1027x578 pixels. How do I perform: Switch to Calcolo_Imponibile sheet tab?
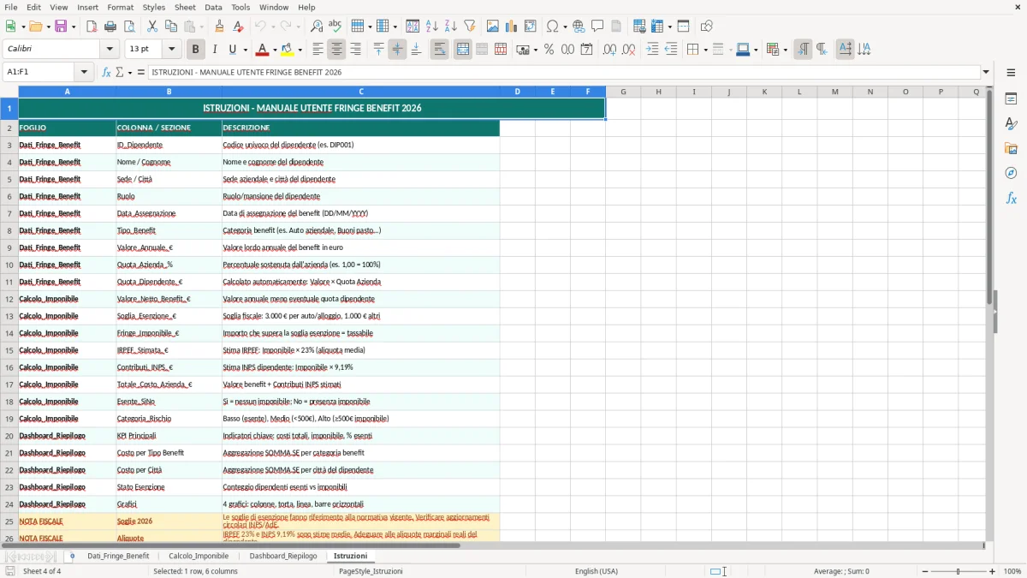(199, 556)
